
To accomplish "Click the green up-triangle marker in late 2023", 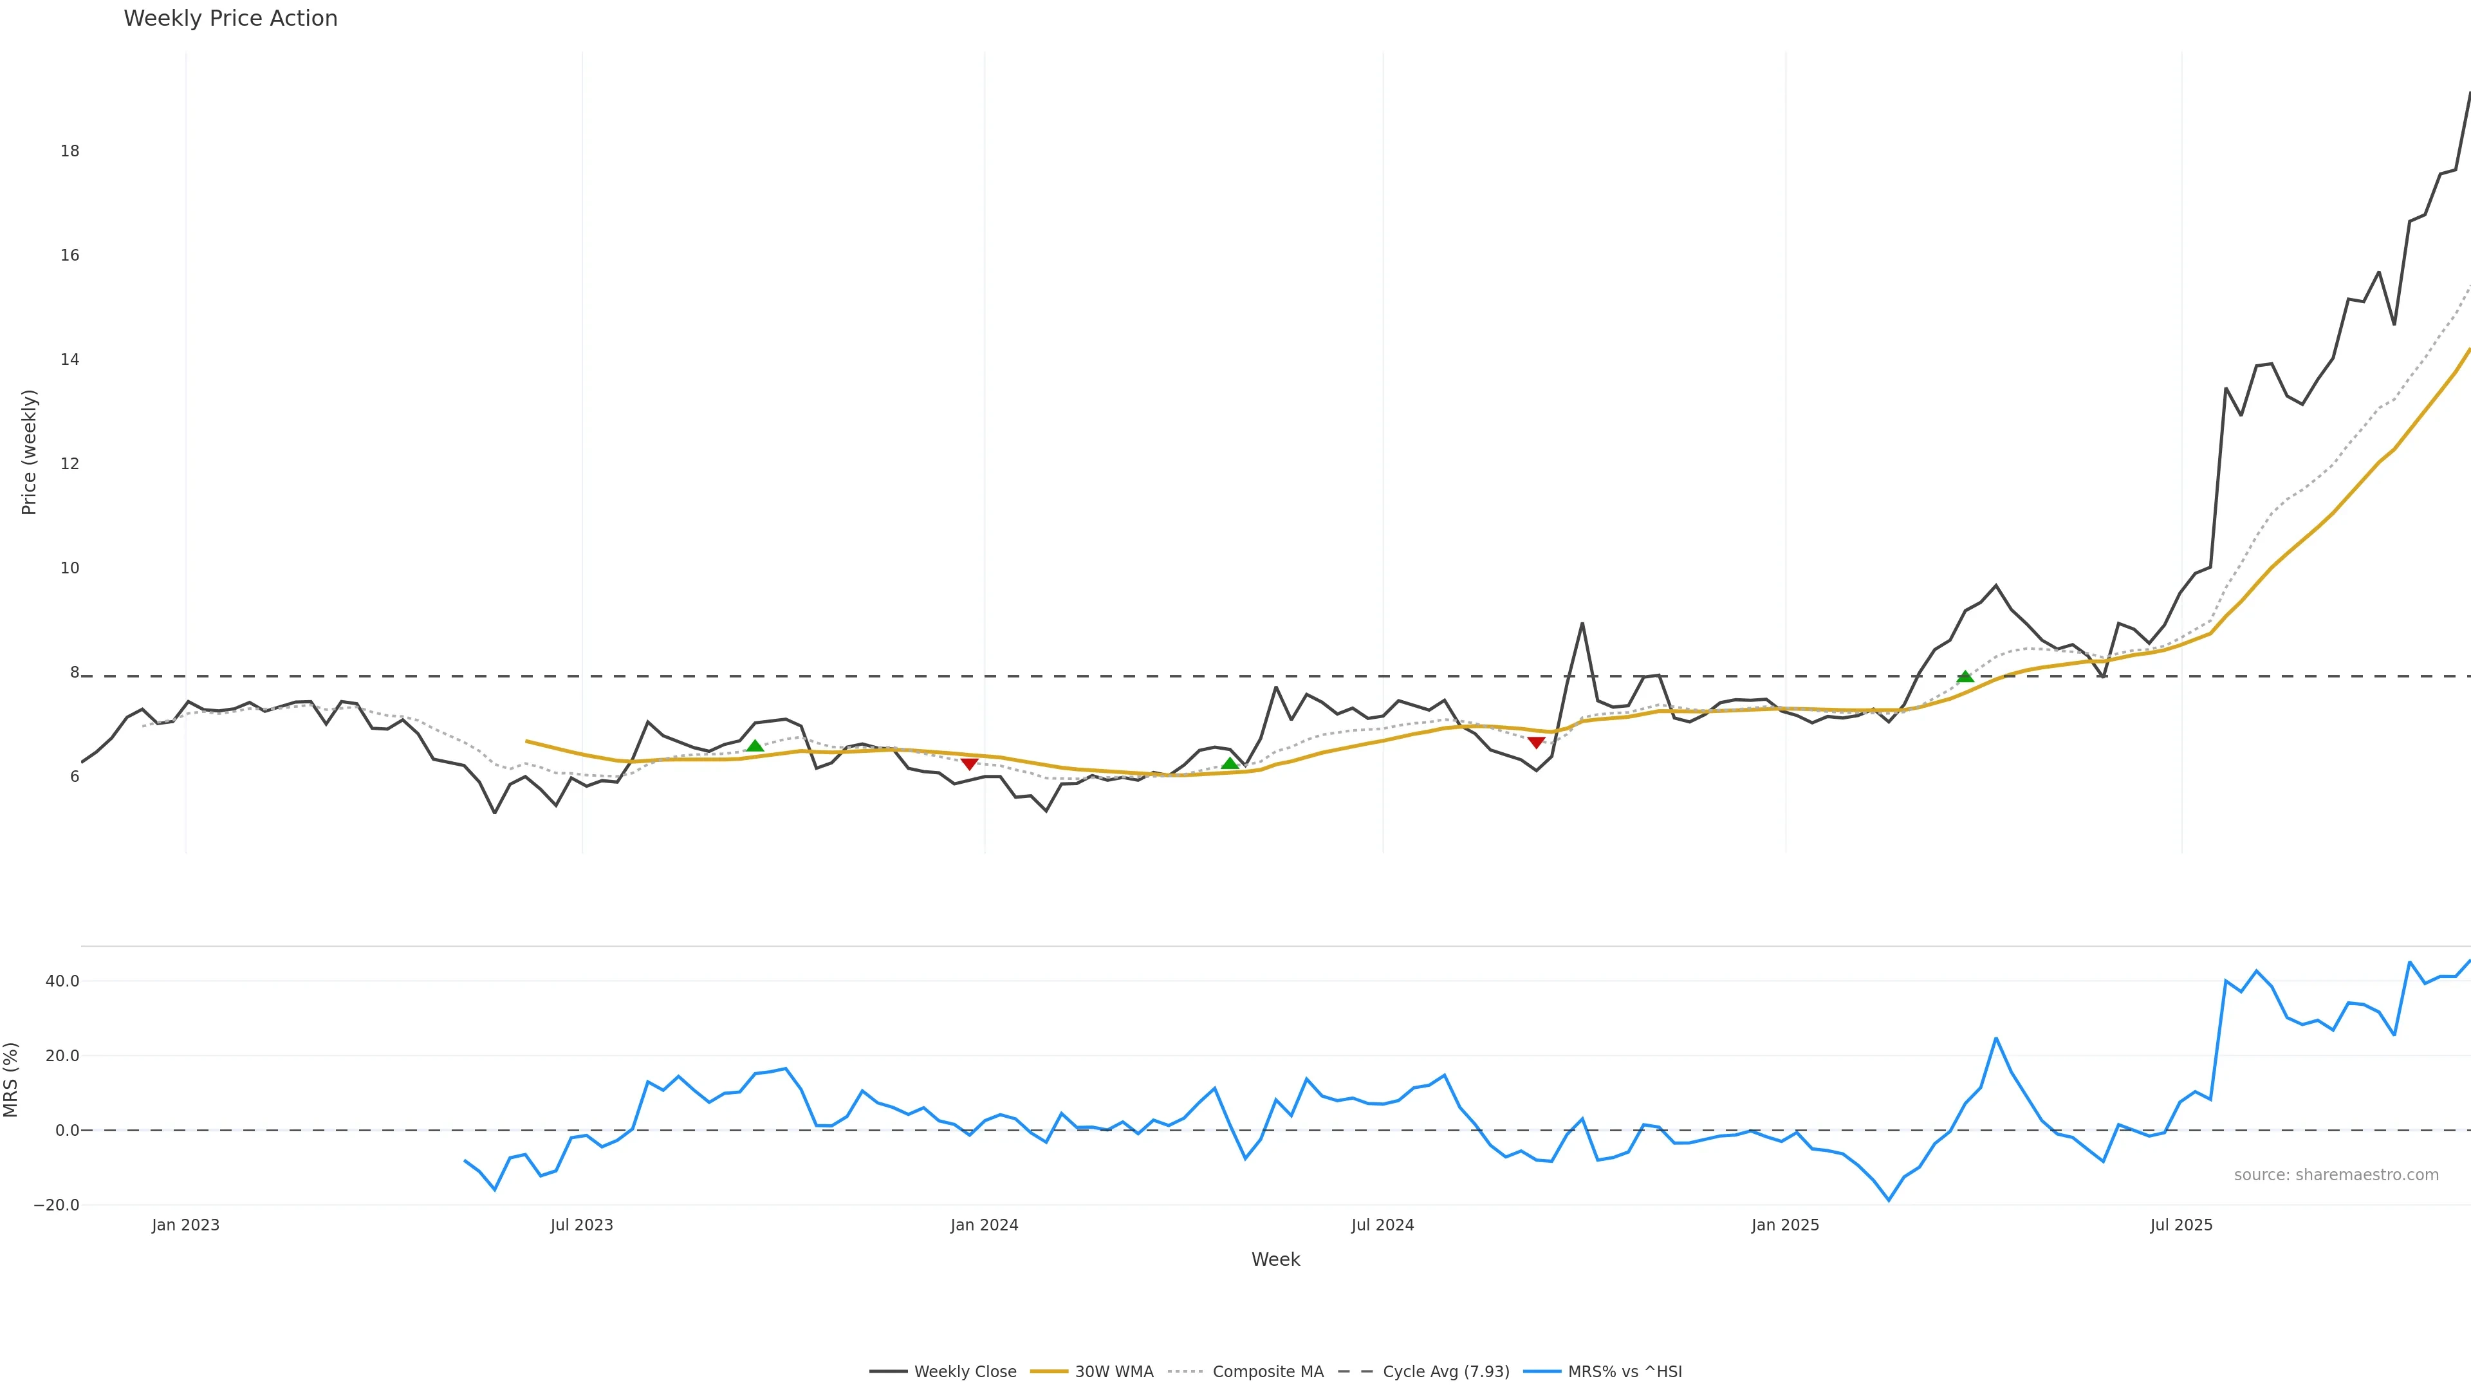I will pyautogui.click(x=755, y=746).
